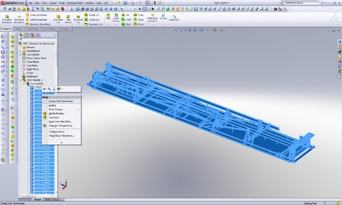Click the Shell feature tool
The width and height of the screenshot is (342, 205).
tap(126, 25)
